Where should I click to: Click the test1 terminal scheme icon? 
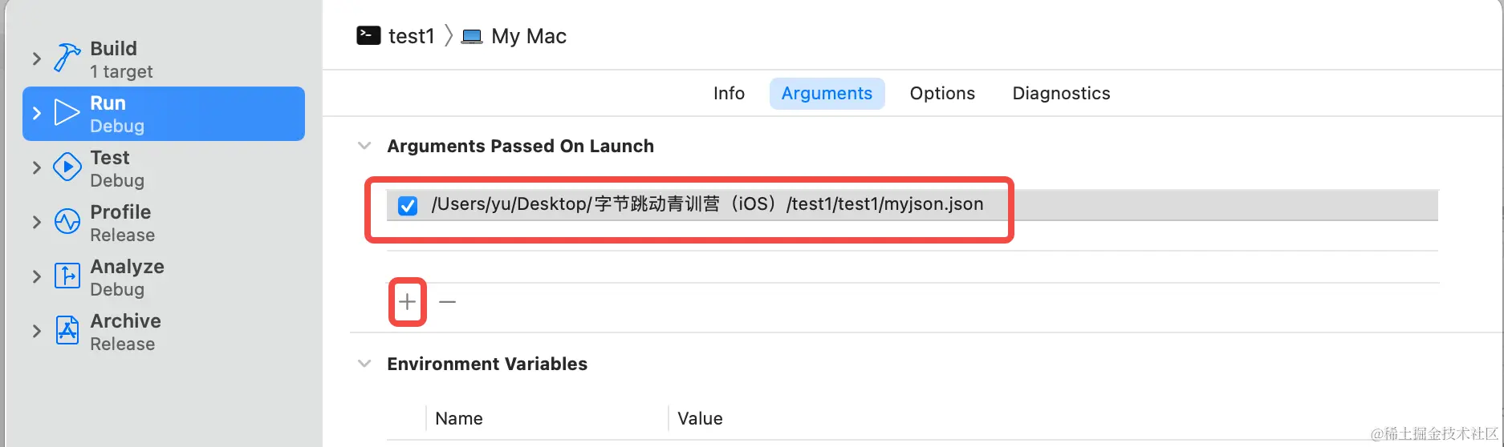[x=368, y=36]
